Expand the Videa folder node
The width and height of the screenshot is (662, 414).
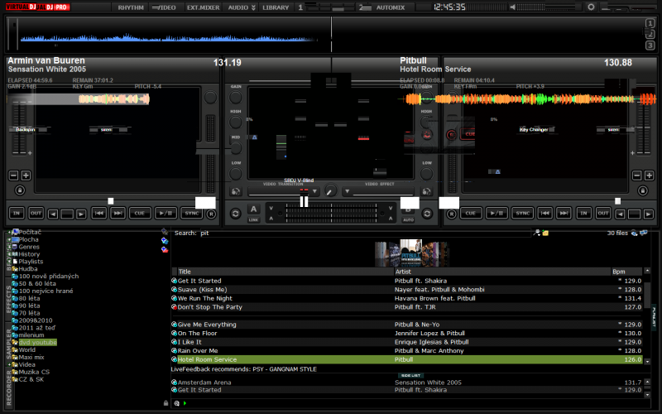[9, 364]
